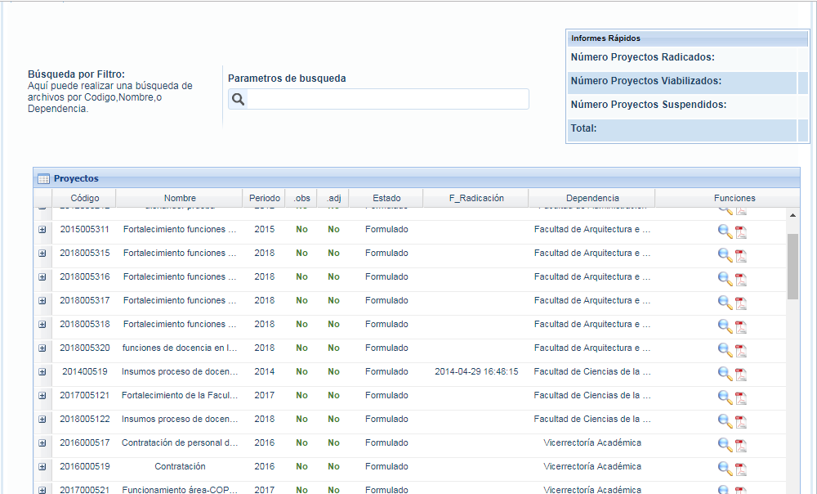Open PDF icon for project 2016000519

[x=741, y=469]
